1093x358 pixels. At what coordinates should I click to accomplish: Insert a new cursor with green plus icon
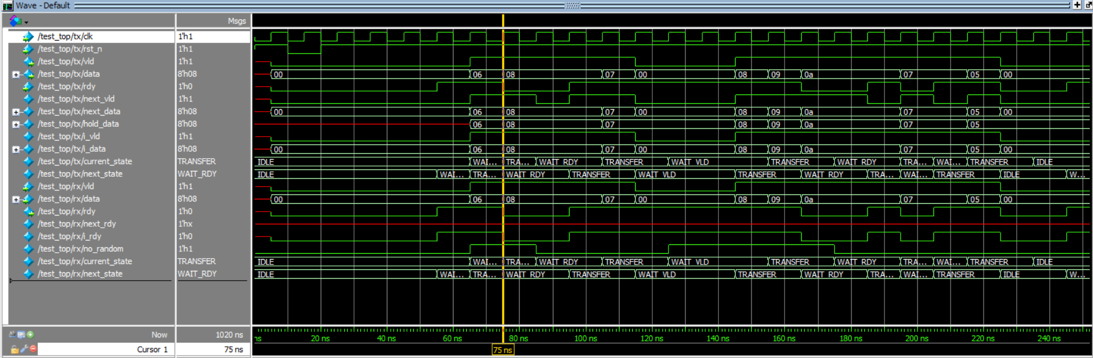[30, 334]
